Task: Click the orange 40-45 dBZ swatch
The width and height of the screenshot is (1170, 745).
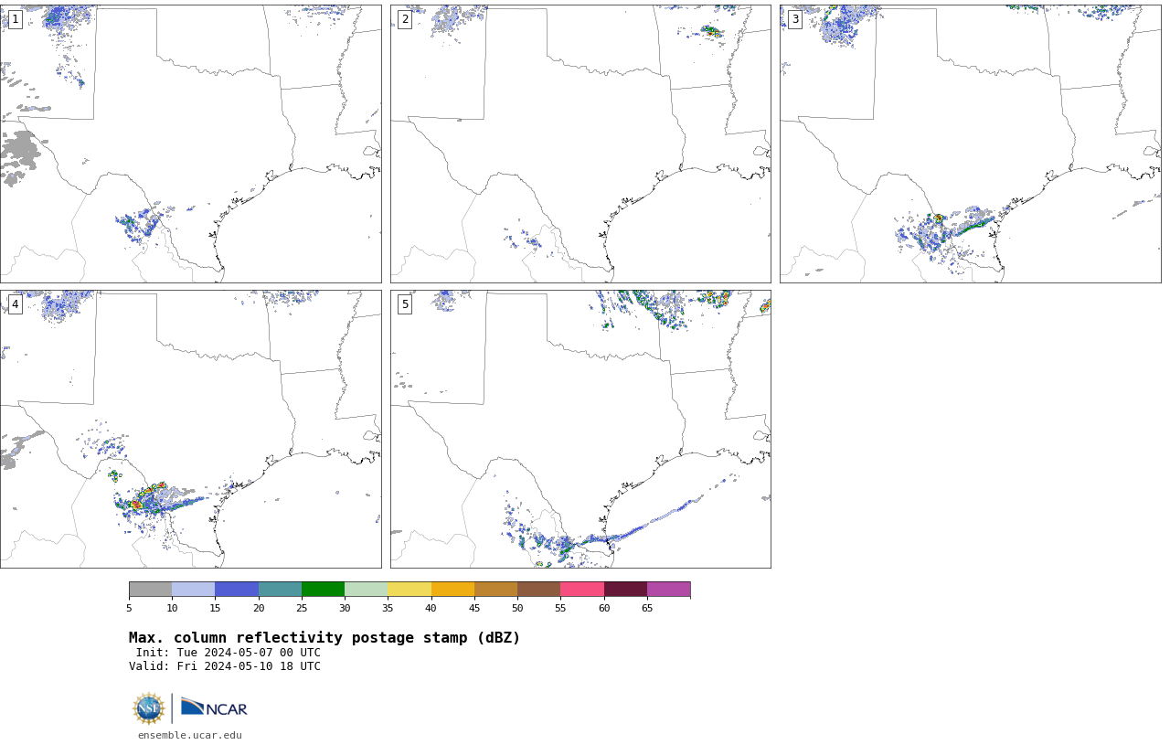Action: pyautogui.click(x=452, y=589)
